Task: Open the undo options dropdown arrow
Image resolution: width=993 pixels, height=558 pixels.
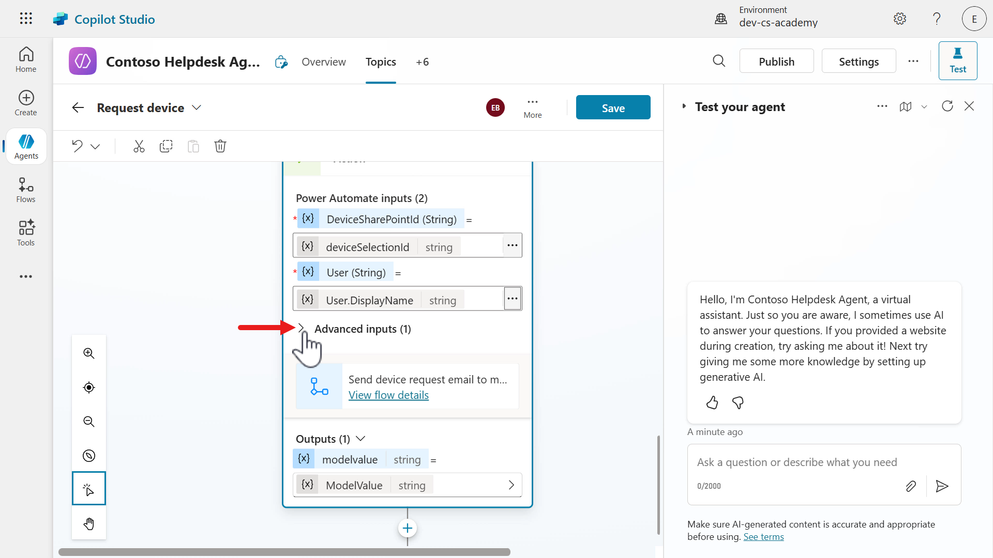Action: click(x=95, y=147)
